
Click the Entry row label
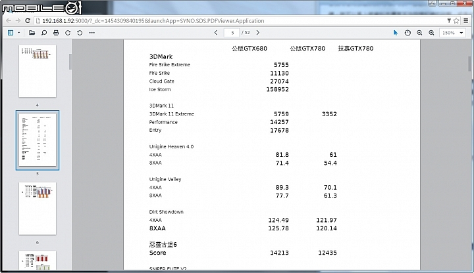[155, 130]
